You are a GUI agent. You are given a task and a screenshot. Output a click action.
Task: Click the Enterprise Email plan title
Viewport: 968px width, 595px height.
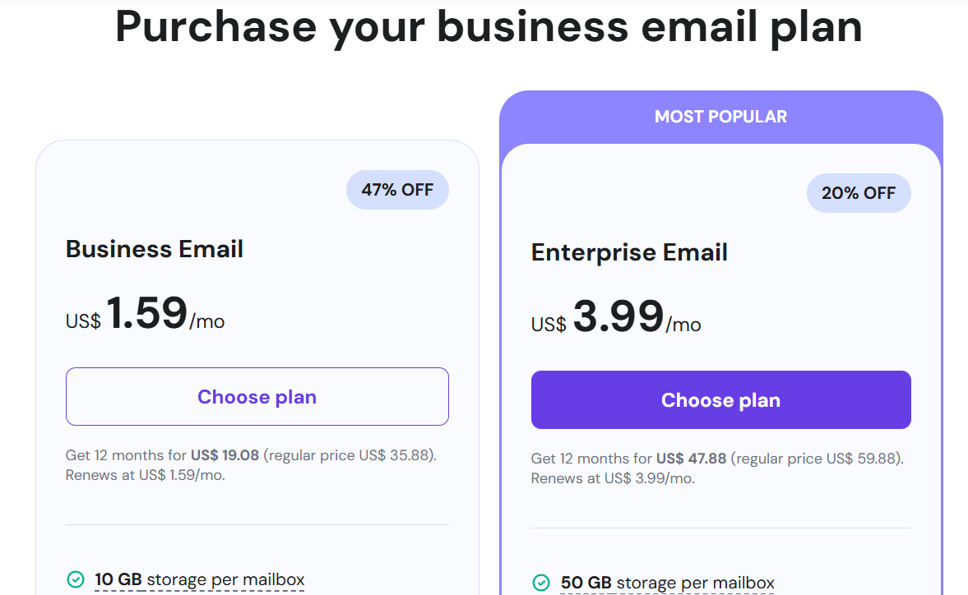628,252
